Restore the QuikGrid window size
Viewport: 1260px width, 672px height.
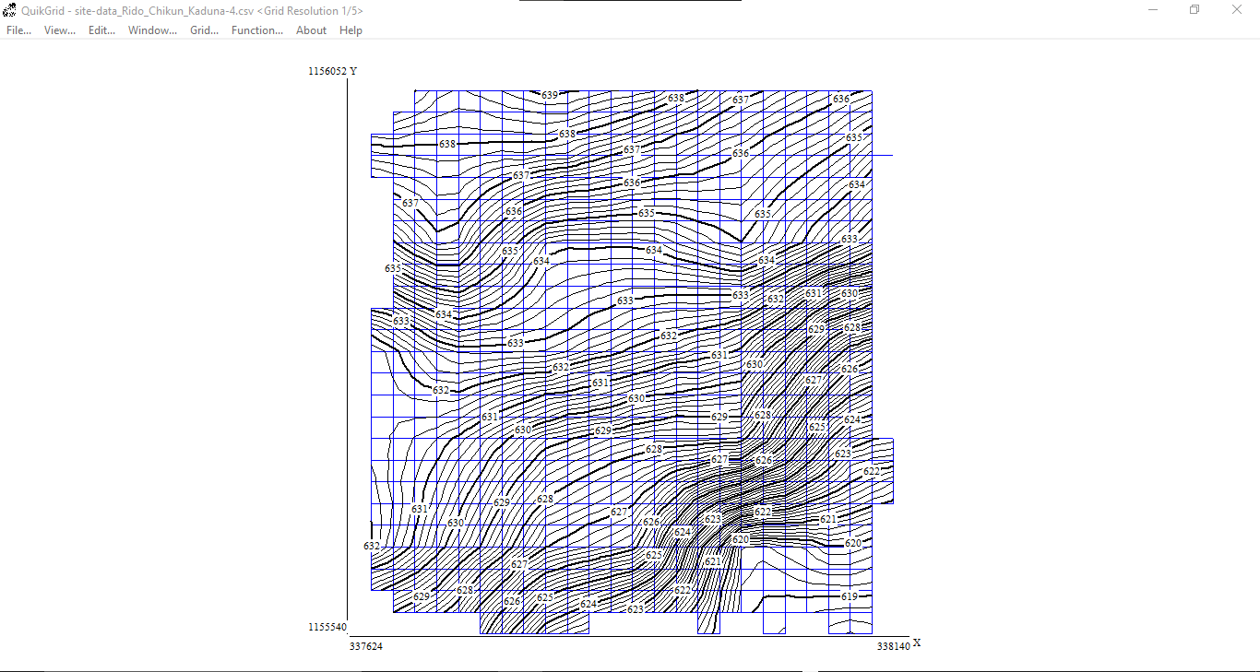tap(1195, 10)
